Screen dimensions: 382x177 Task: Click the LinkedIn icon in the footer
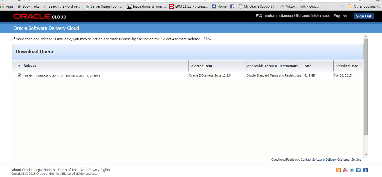tap(358, 170)
